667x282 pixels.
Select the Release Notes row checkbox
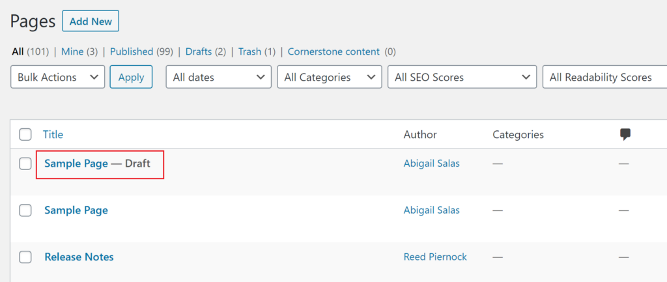[25, 257]
